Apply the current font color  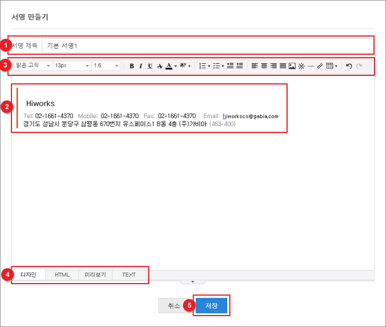pos(169,66)
